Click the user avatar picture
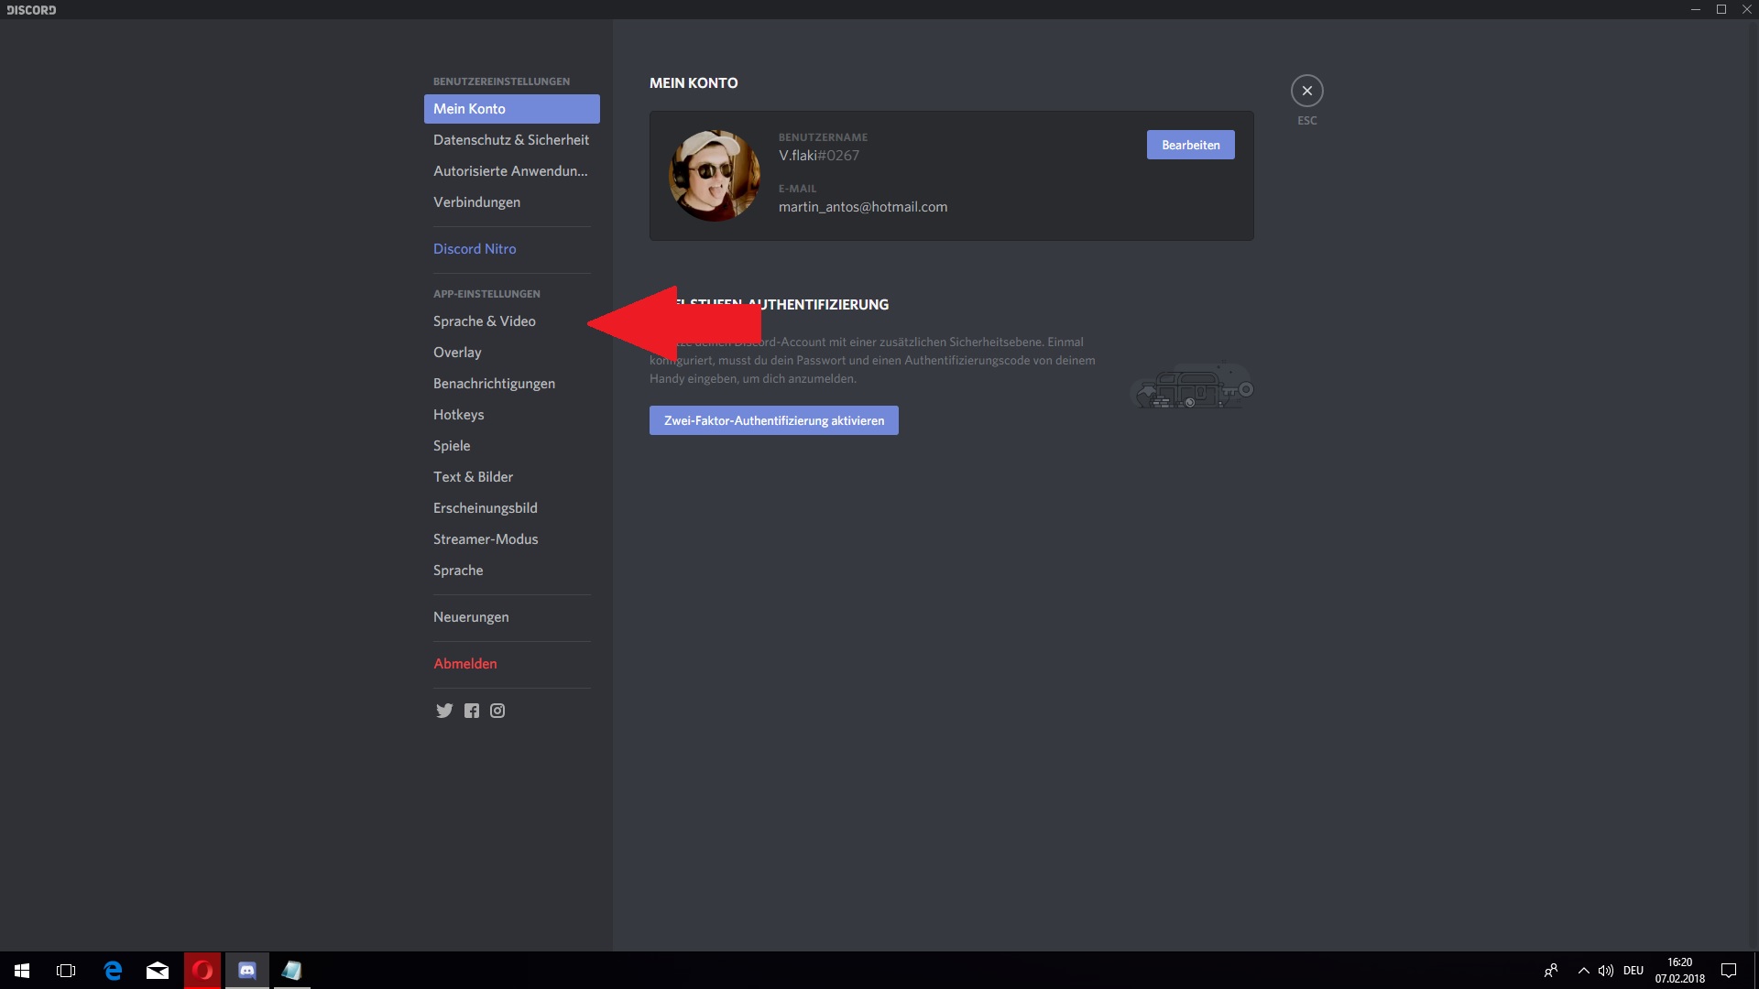1759x989 pixels. (x=715, y=176)
